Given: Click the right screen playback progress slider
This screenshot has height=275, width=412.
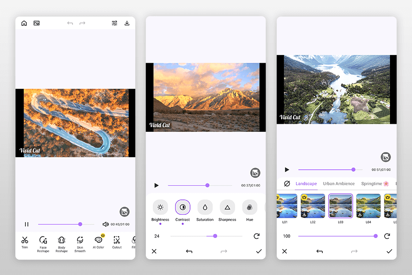Looking at the screenshot, I should pos(330,170).
